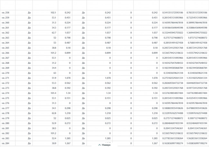Select row label кв. 279
The height and width of the screenshot is (147, 209).
pyautogui.click(x=5, y=118)
